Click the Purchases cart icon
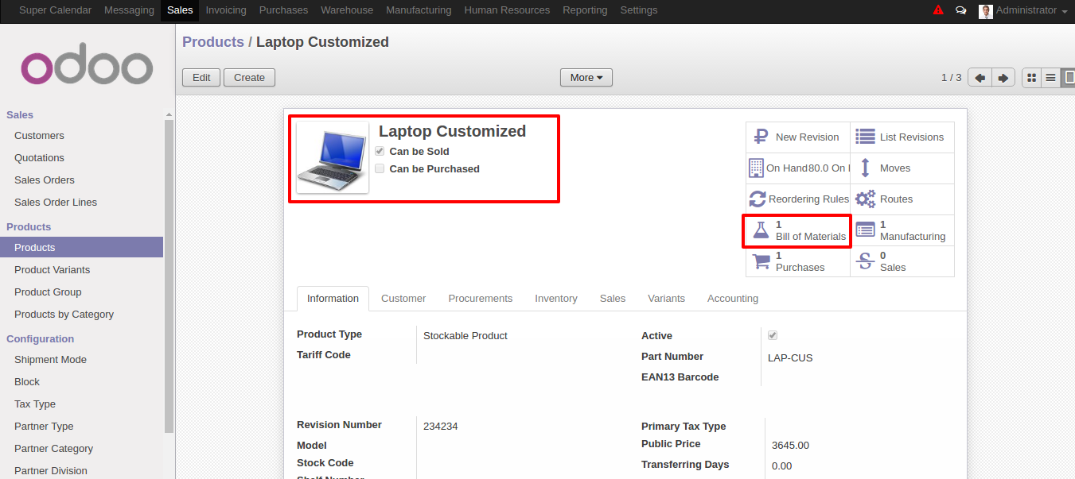The image size is (1075, 479). [x=761, y=261]
